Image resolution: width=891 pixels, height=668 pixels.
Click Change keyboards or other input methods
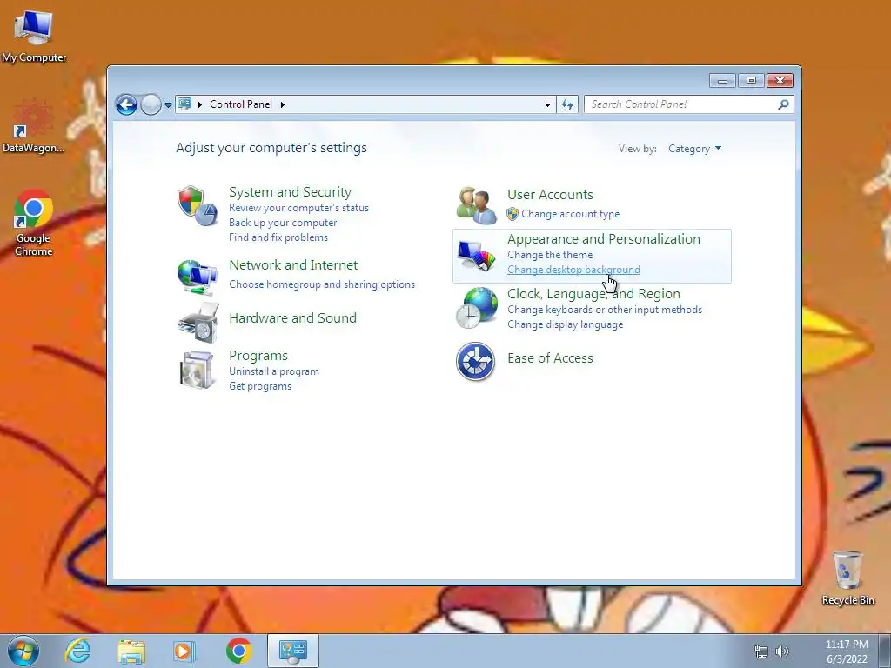coord(605,310)
